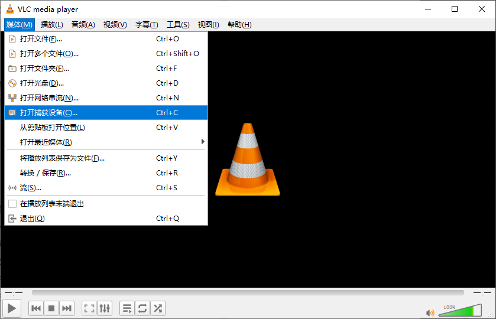The height and width of the screenshot is (319, 496).
Task: Click the playback seek bar
Action: (x=248, y=293)
